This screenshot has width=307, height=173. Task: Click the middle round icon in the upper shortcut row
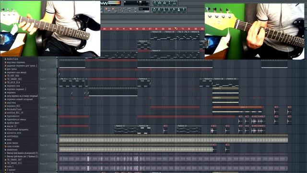pos(165,2)
